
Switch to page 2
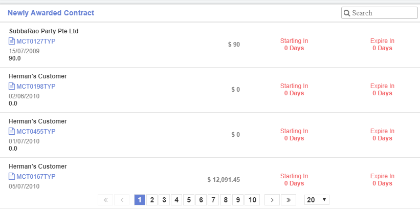(151, 200)
